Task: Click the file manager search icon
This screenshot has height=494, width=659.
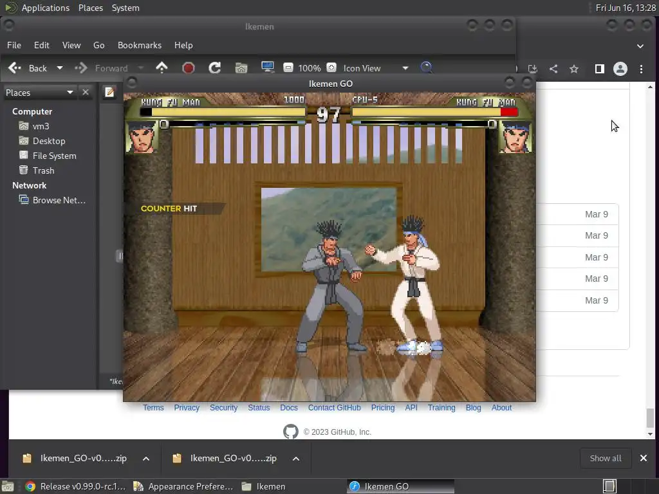Action: point(426,67)
